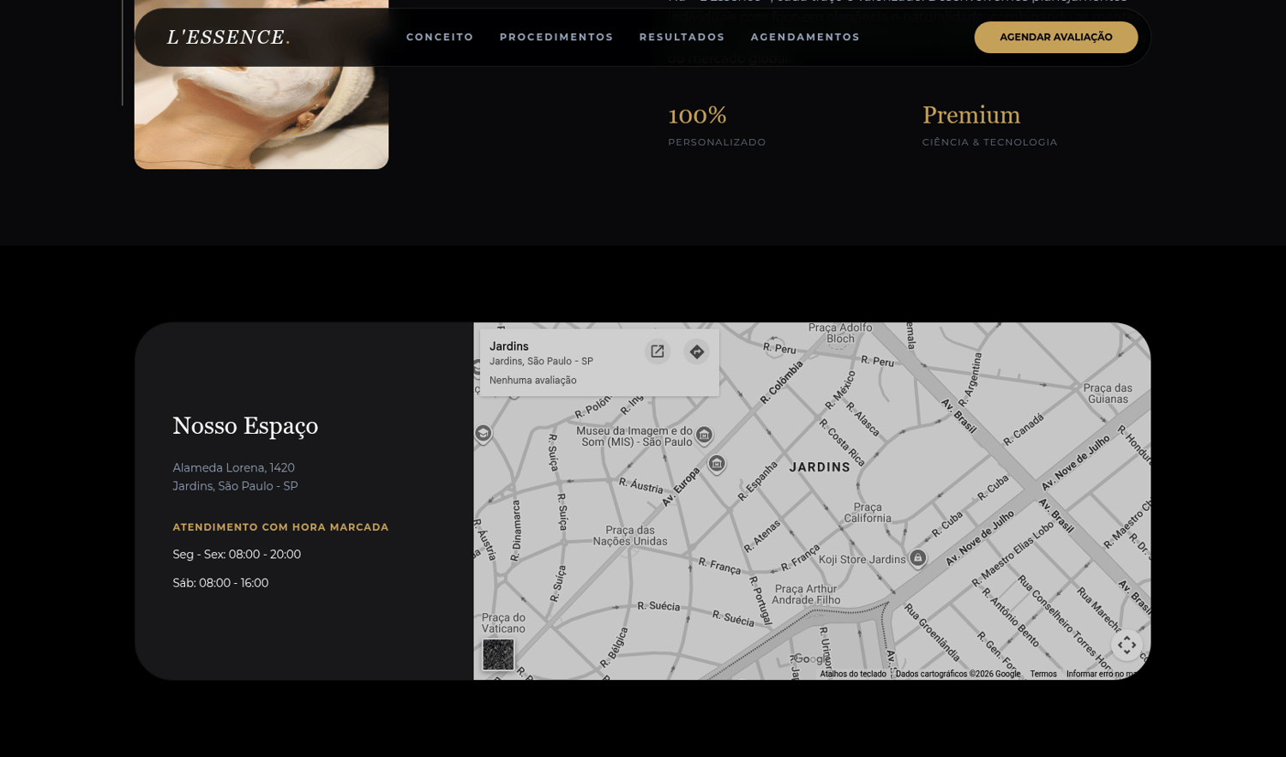Image resolution: width=1286 pixels, height=757 pixels.
Task: Click 'Praça das Guianas' map label
Action: 1108,394
